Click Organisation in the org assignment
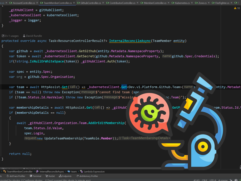This screenshot has width=241, height=181. click(x=62, y=77)
